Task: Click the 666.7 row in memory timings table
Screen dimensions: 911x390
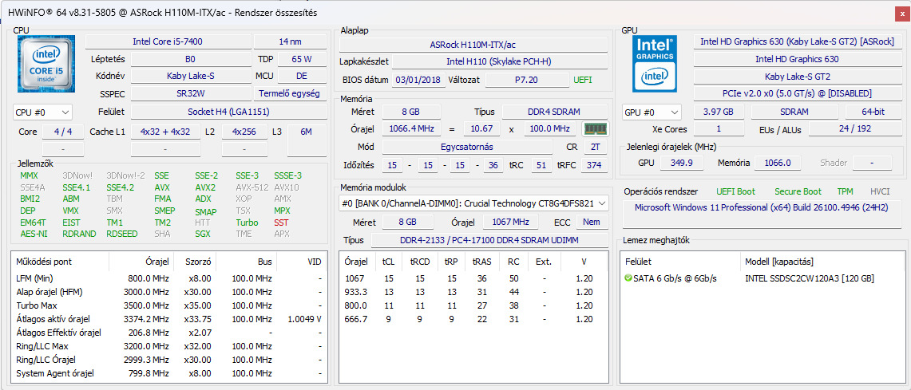Action: tap(473, 318)
